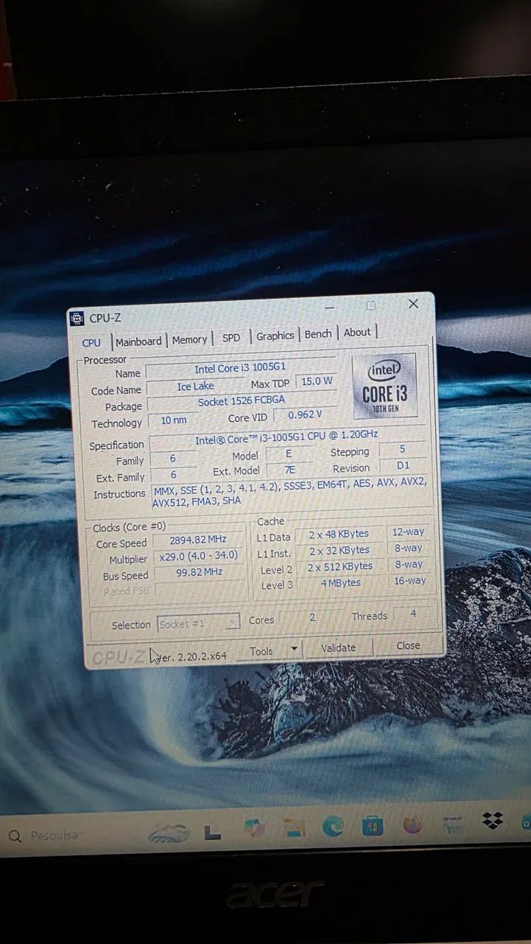Viewport: 531px width, 944px height.
Task: Click the Code Name value 'Ice Lake'
Action: (195, 386)
